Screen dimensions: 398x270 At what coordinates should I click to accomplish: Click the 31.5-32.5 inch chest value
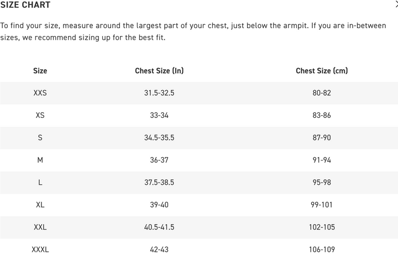click(x=159, y=93)
